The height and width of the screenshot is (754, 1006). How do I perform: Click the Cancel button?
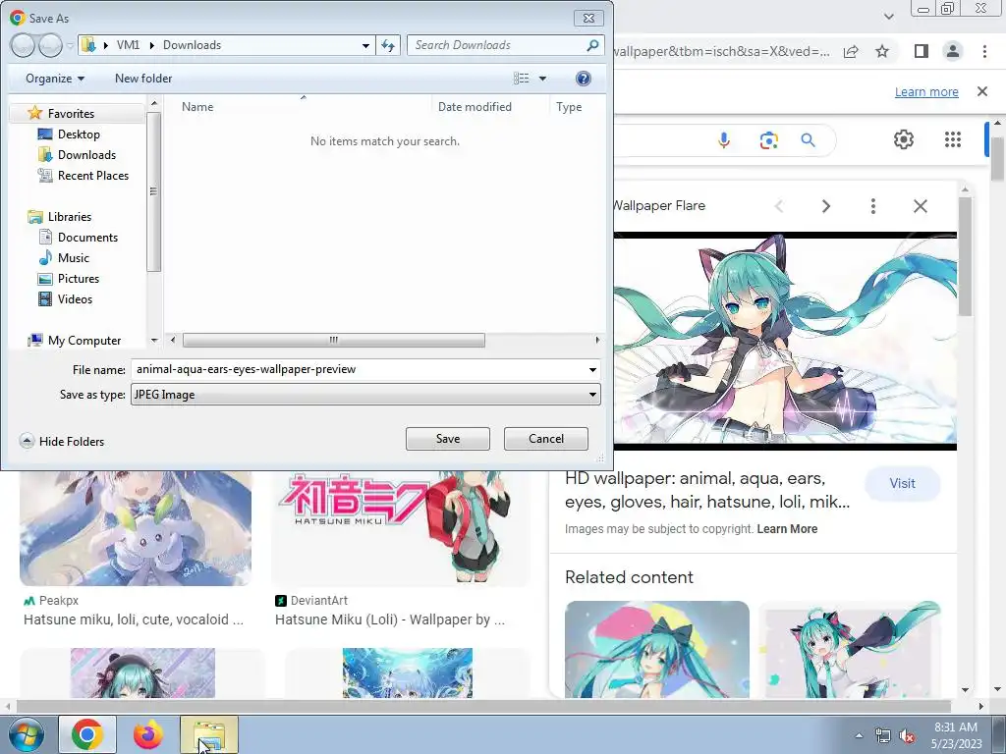click(546, 439)
